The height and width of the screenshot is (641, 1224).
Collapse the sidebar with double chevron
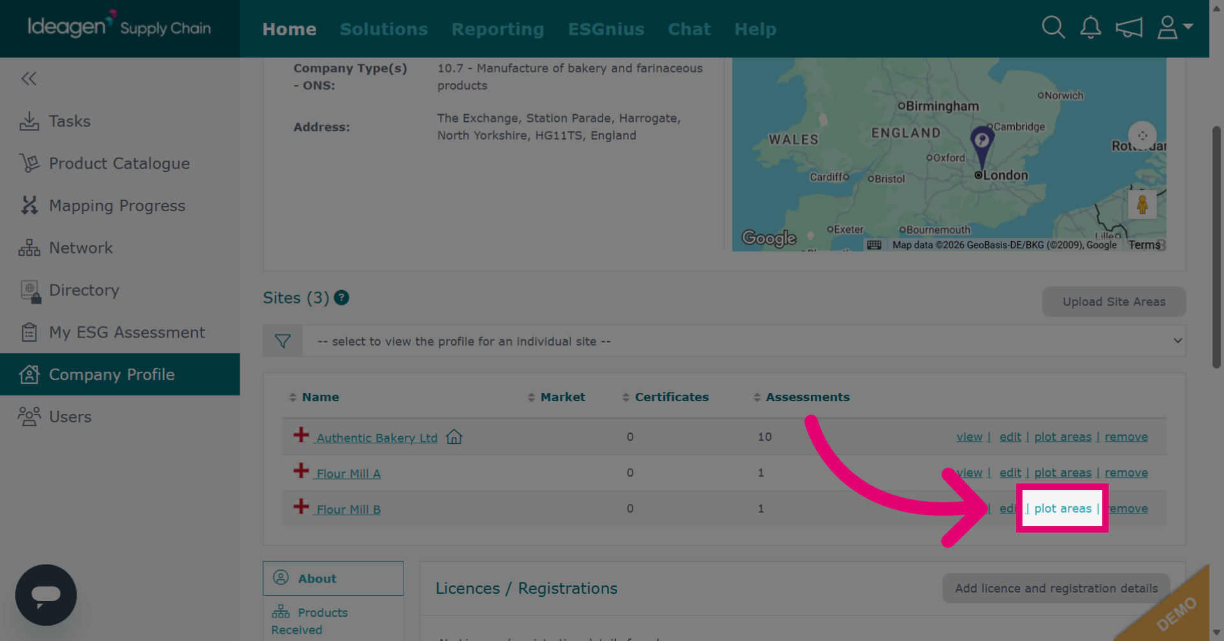coord(29,78)
